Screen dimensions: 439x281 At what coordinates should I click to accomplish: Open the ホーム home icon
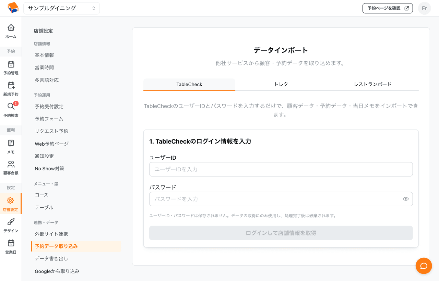(11, 27)
